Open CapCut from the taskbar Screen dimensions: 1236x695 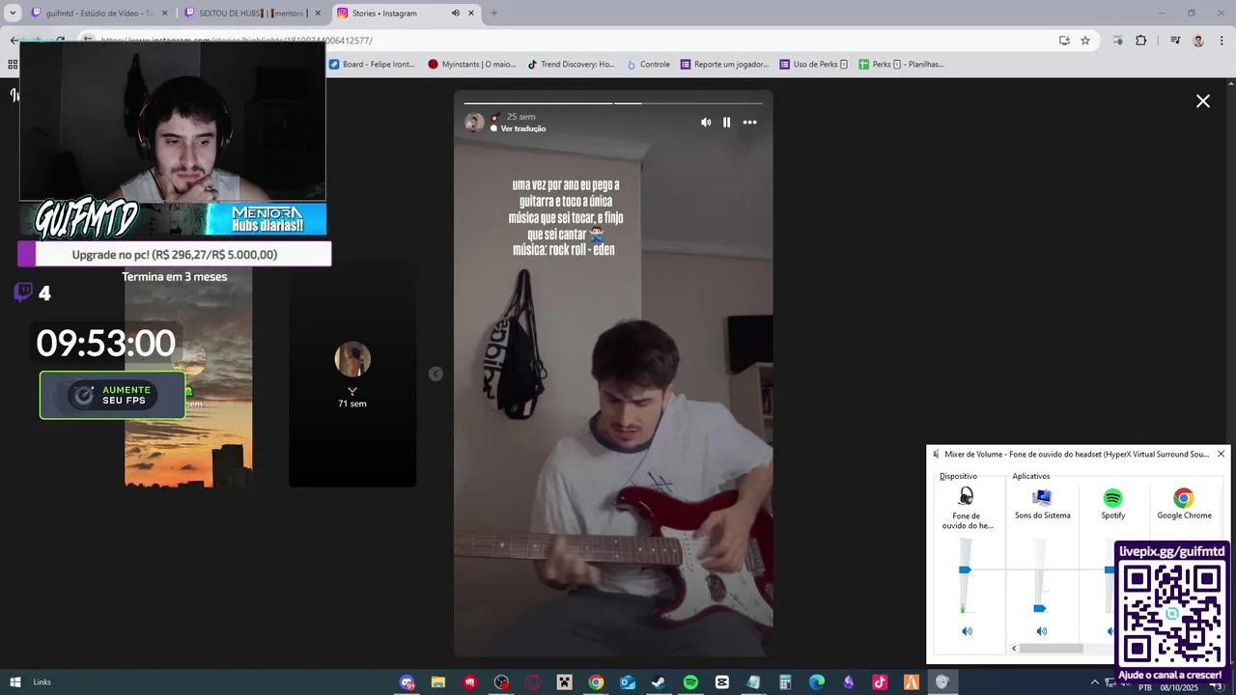pyautogui.click(x=722, y=682)
